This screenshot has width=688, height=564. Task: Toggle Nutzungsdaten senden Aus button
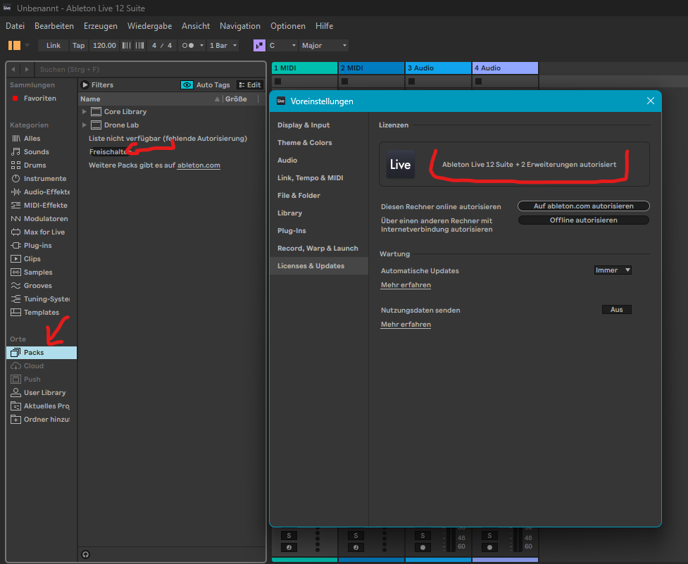(x=616, y=310)
